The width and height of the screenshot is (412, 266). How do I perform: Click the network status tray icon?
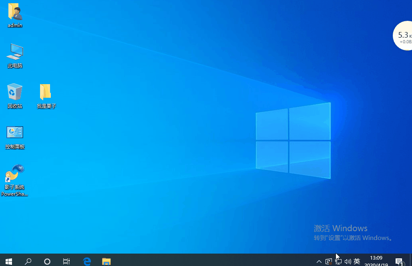338,261
